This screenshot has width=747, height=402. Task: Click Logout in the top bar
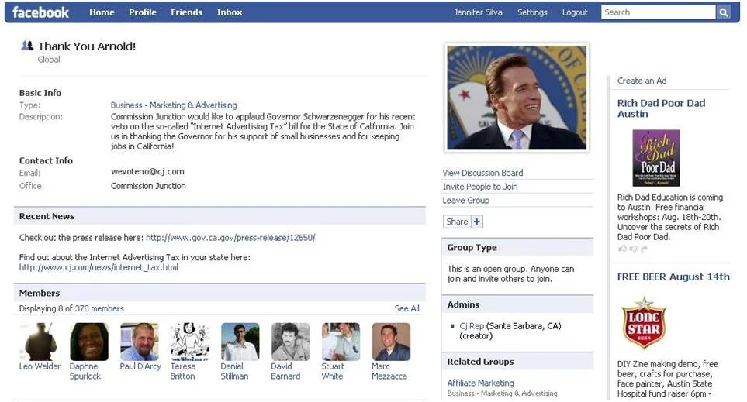[x=575, y=12]
